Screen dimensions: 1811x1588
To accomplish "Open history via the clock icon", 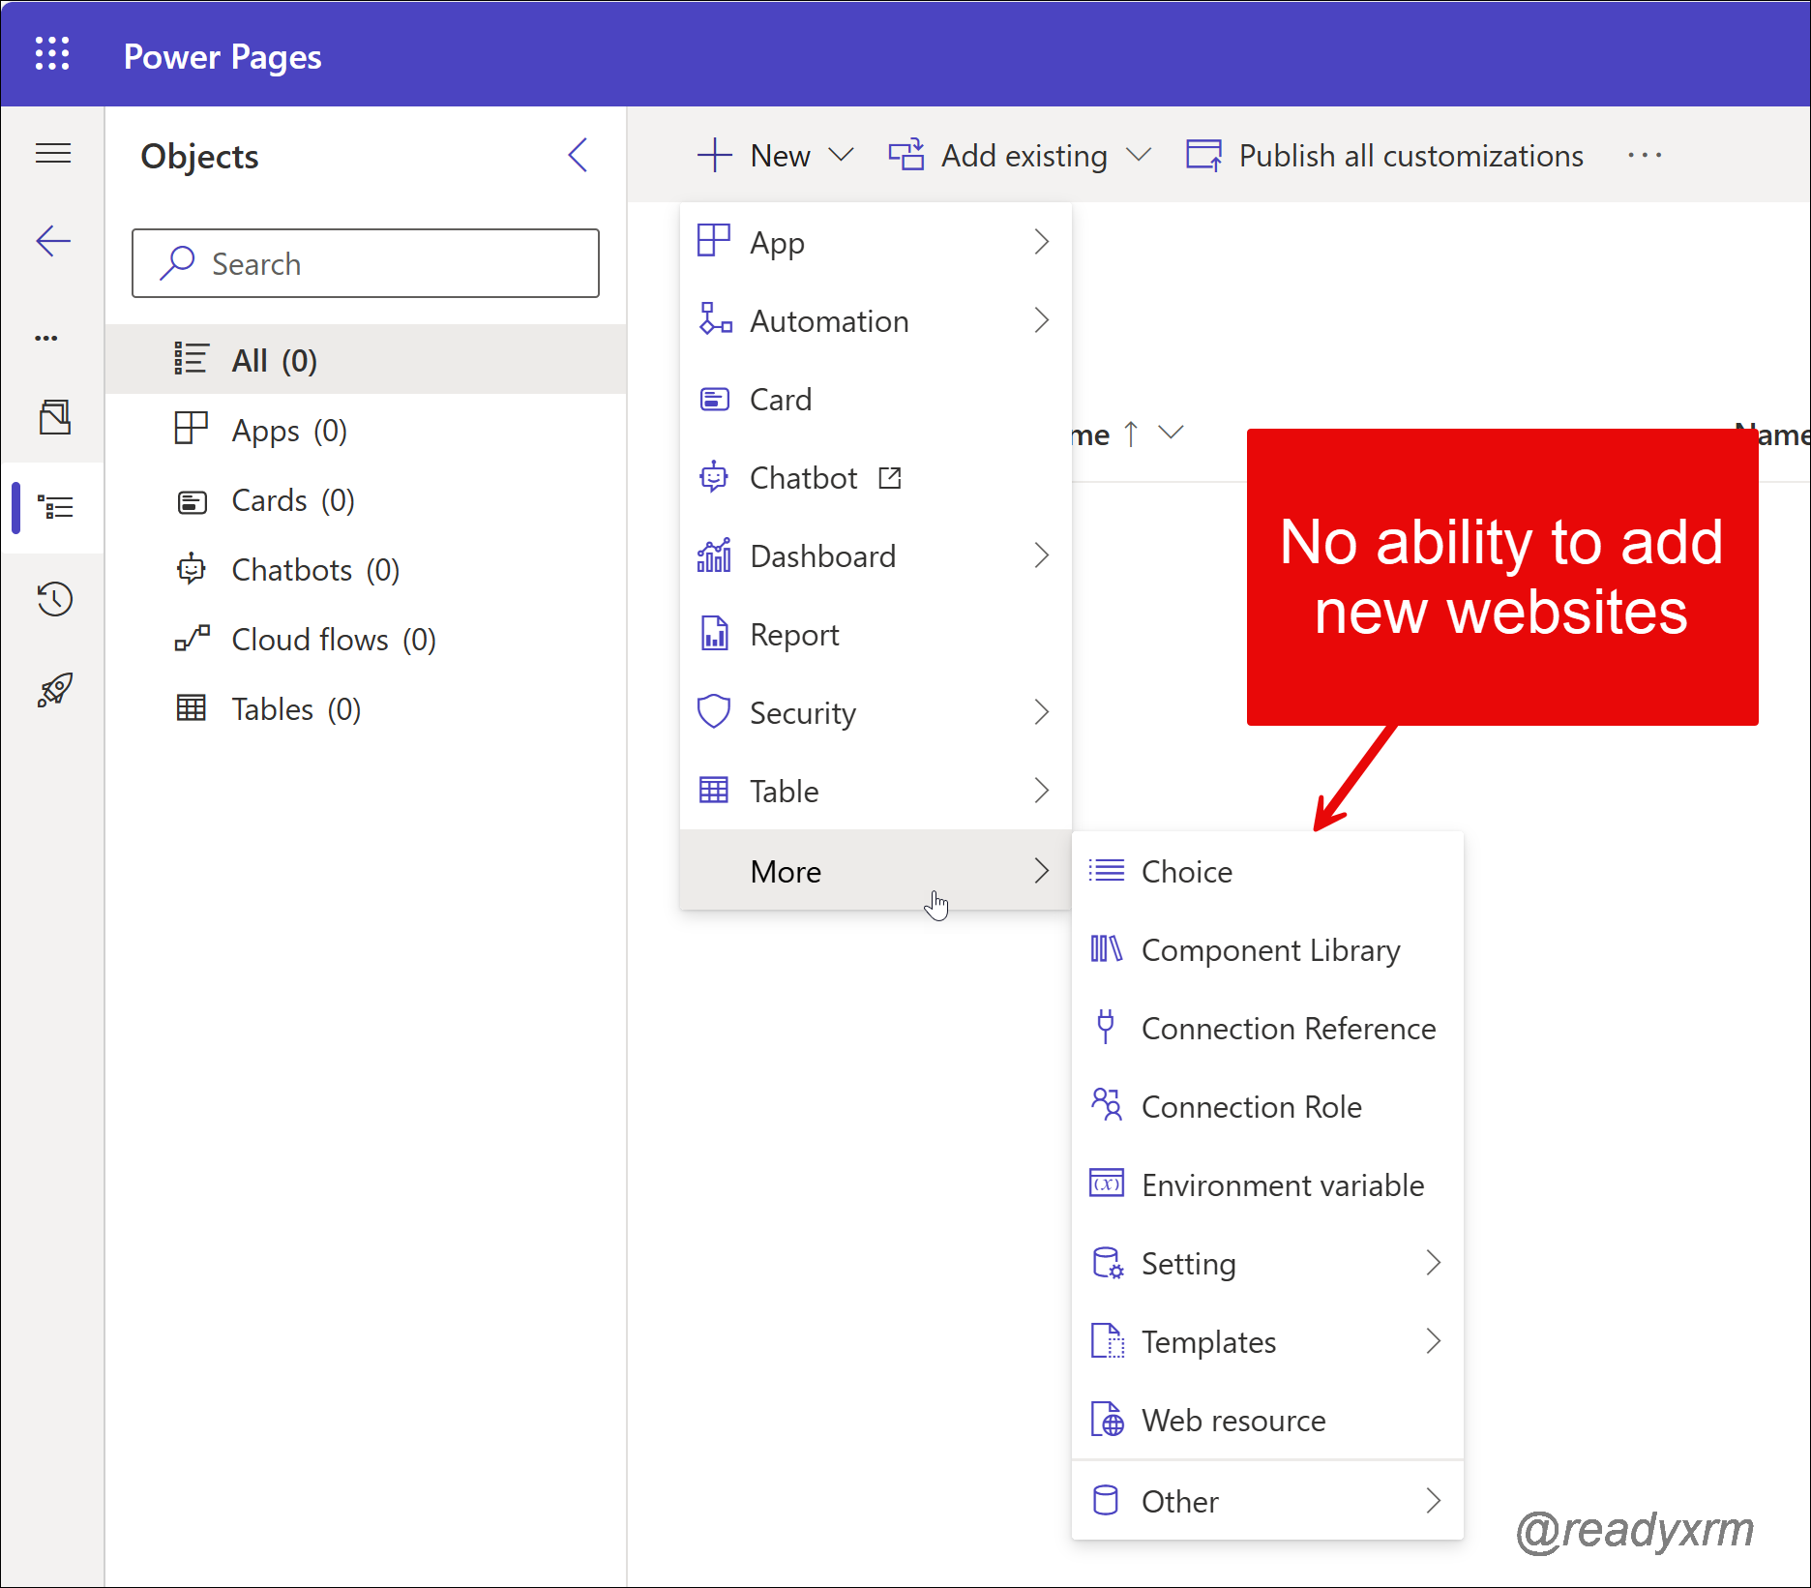I will tap(55, 599).
